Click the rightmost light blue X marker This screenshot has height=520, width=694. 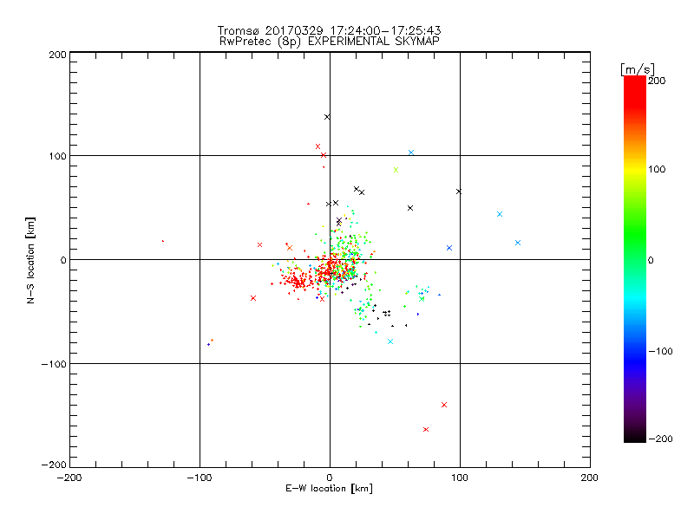coord(518,243)
